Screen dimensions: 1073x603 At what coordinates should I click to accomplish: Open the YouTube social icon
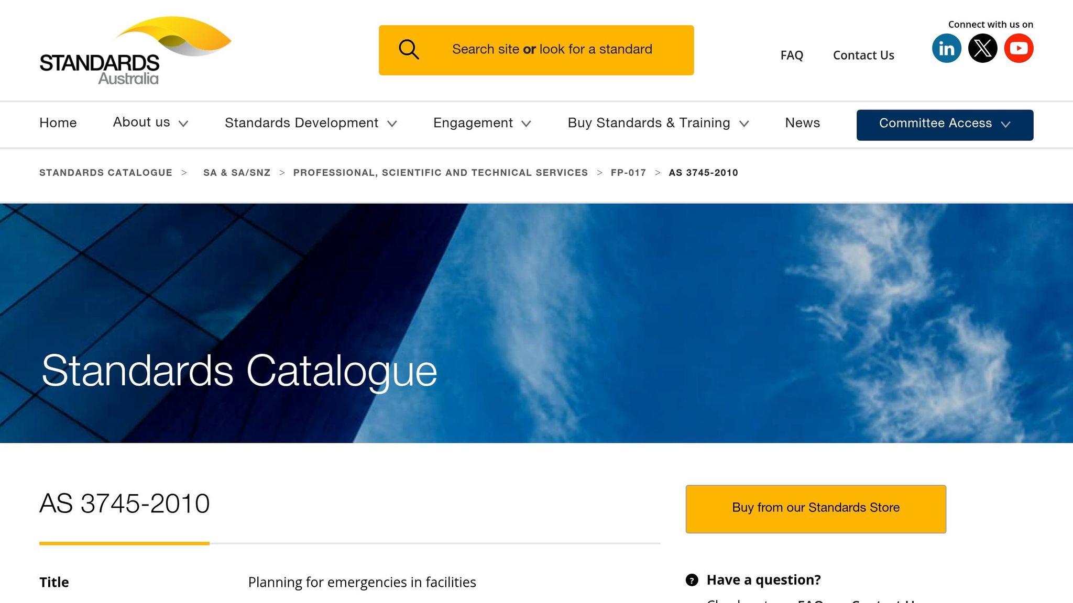(1019, 48)
